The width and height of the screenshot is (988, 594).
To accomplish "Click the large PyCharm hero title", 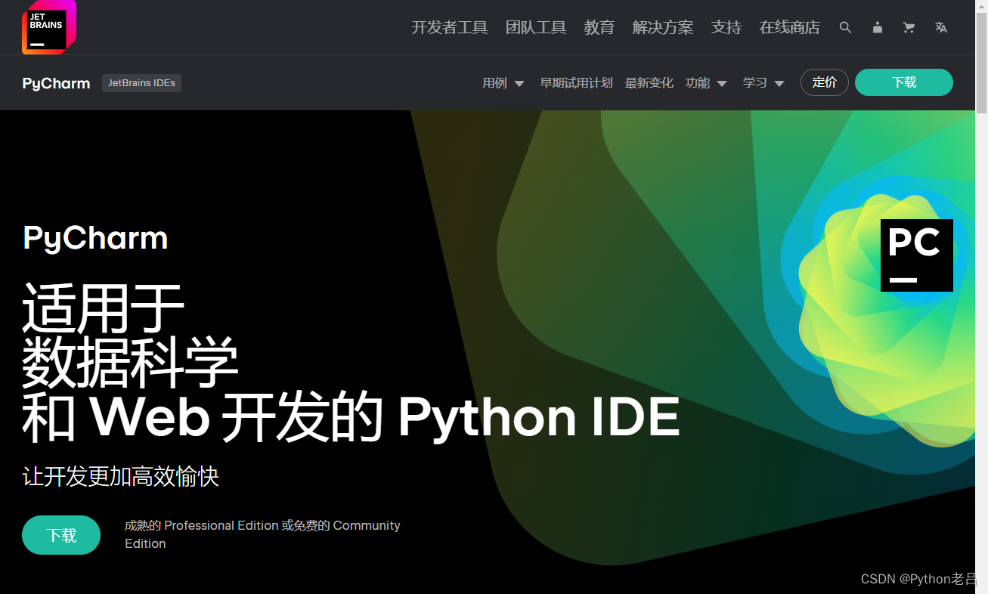I will click(x=95, y=239).
